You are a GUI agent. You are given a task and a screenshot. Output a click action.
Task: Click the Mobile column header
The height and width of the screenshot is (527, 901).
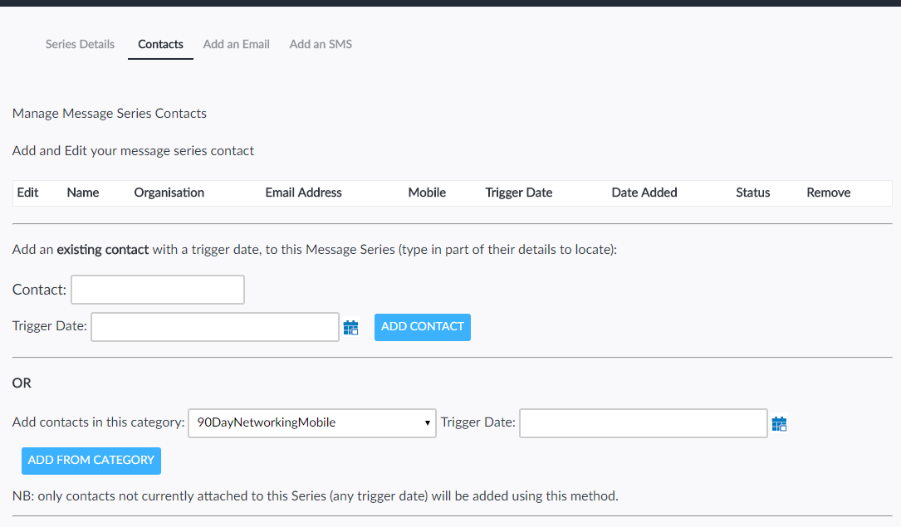pyautogui.click(x=427, y=193)
